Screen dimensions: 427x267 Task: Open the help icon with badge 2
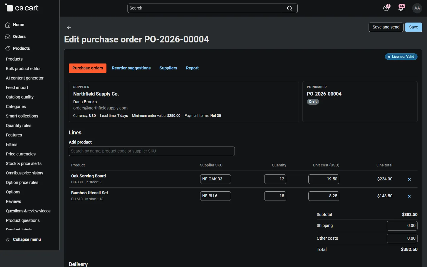386,8
